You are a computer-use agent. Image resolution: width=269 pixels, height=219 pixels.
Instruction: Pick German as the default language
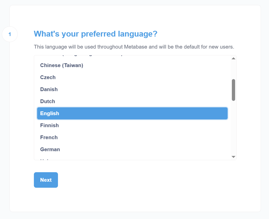[50, 149]
